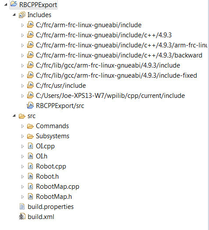The width and height of the screenshot is (209, 230).
Task: Click the Includes container icon
Action: [22, 15]
